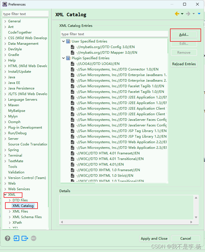The image size is (205, 252).
Task: Click Details pane scroll down arrow
Action: pos(196,217)
